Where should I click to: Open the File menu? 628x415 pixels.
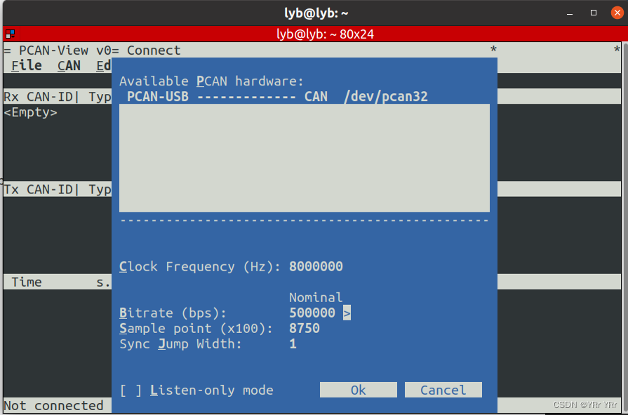pos(27,66)
